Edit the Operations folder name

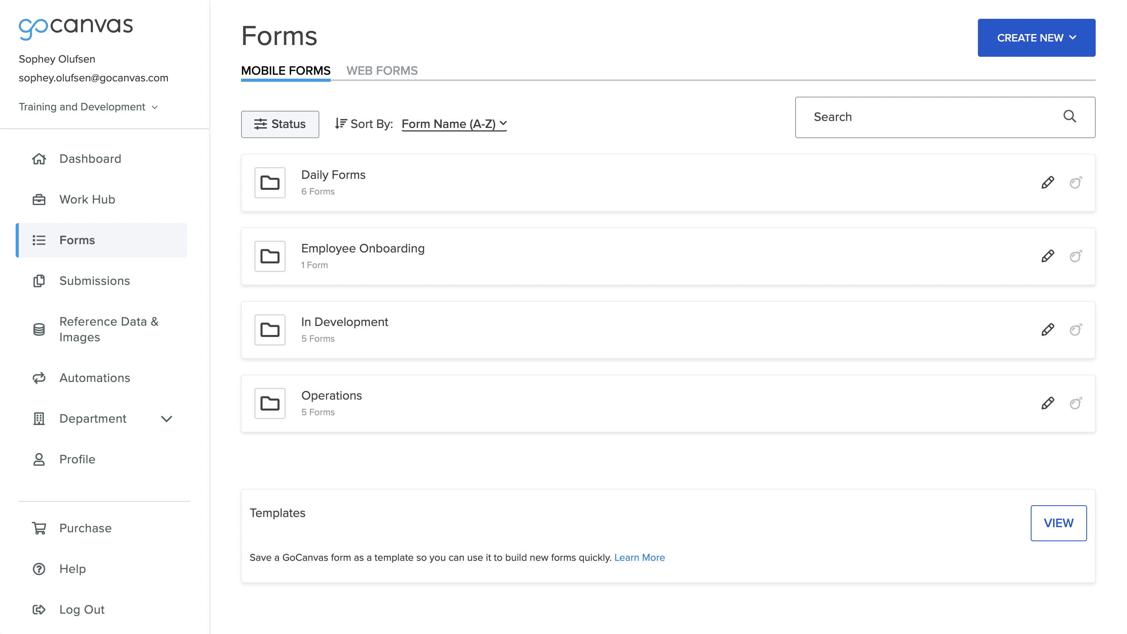1048,403
